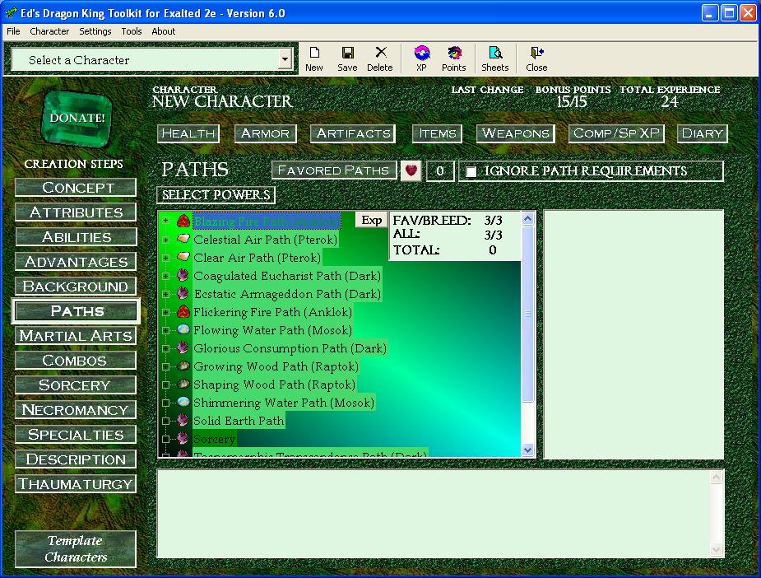
Task: Click the Donate emerald gem
Action: [x=77, y=119]
